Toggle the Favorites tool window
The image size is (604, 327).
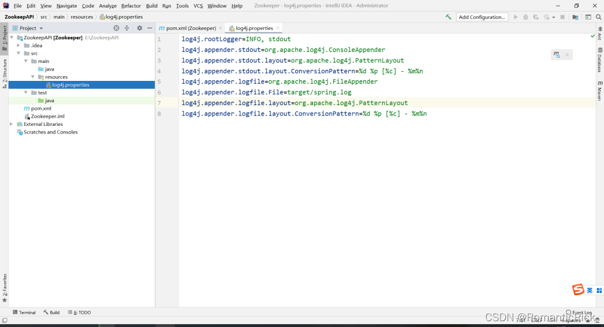pyautogui.click(x=4, y=288)
